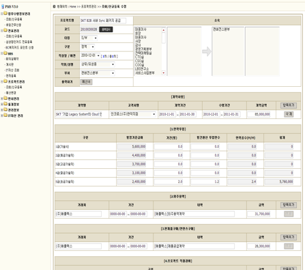Open the S/W type dropdown
The width and height of the screenshot is (305, 270).
(89, 38)
